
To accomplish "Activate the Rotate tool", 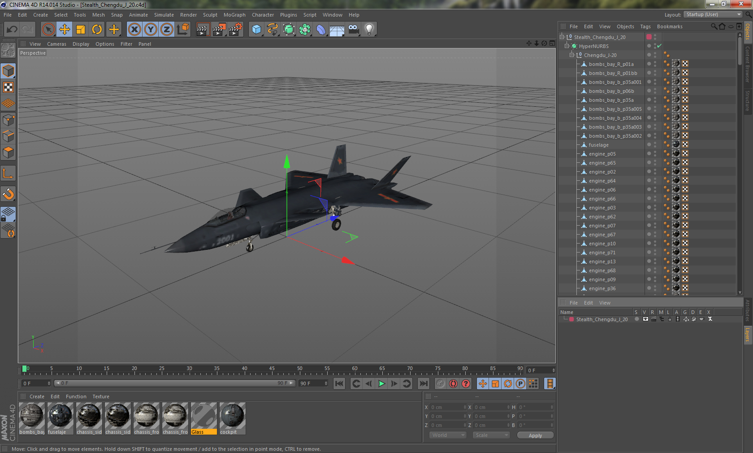I will (97, 30).
